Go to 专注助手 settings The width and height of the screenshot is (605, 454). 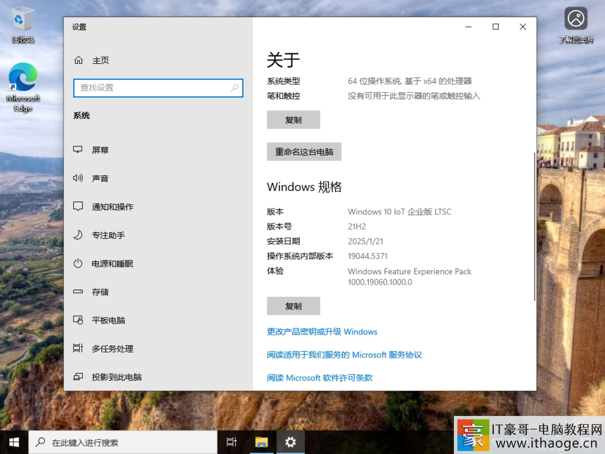pyautogui.click(x=158, y=235)
